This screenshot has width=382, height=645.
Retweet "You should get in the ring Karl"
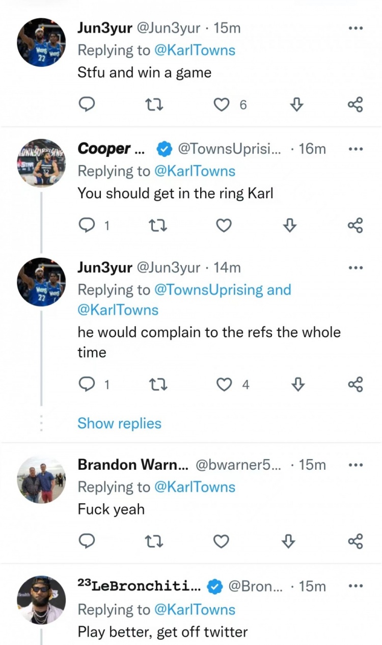coord(153,226)
